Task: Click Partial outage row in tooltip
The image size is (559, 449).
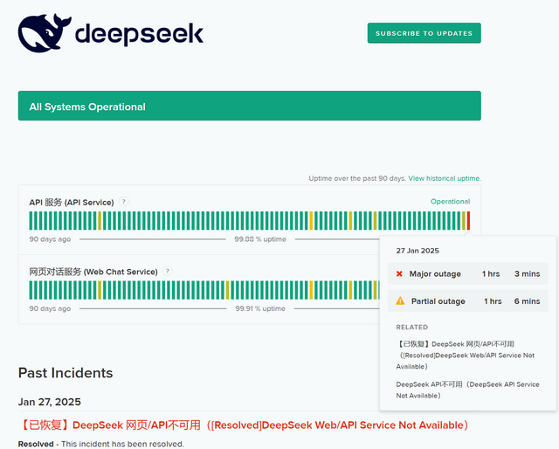Action: click(468, 301)
